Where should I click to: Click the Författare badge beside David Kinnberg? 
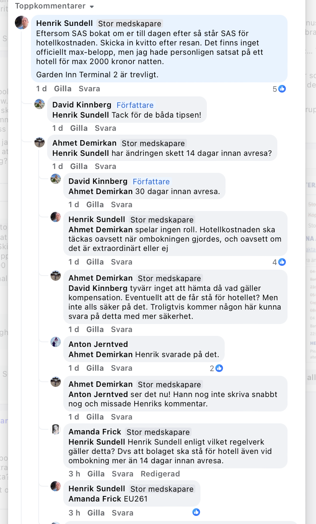[151, 181]
